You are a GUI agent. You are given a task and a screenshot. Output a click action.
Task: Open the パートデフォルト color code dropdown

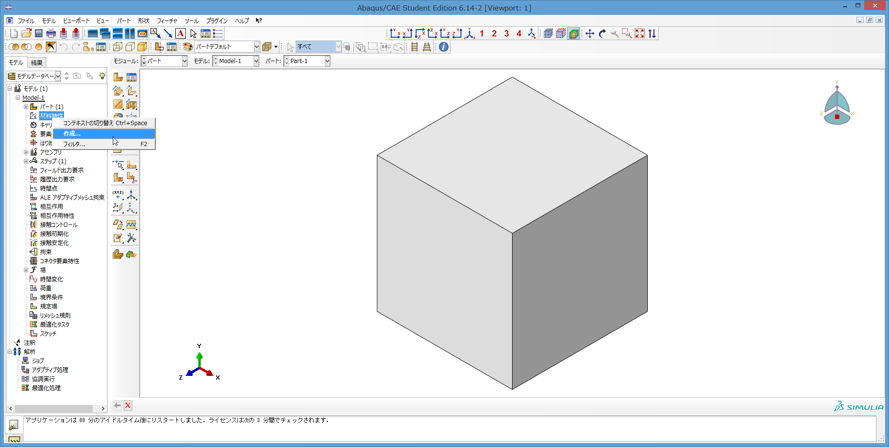tap(227, 47)
